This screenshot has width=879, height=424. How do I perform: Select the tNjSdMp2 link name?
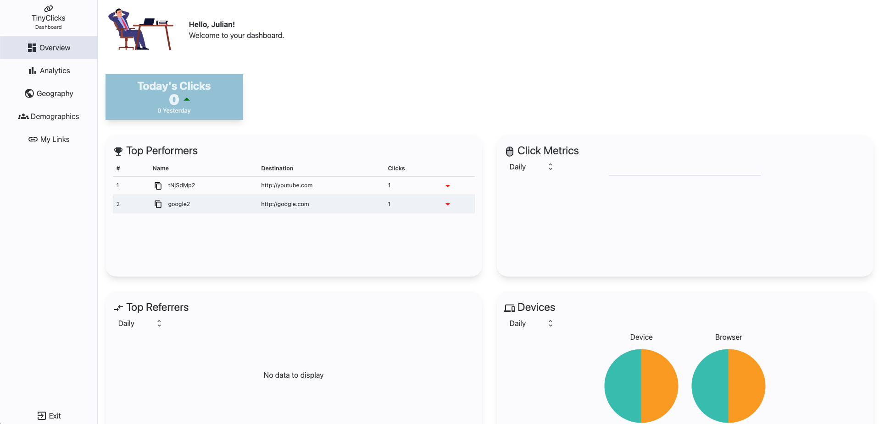pos(182,185)
